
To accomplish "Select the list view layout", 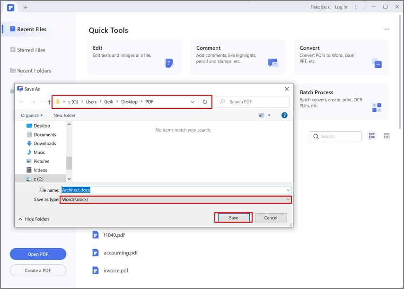I will pos(372,136).
